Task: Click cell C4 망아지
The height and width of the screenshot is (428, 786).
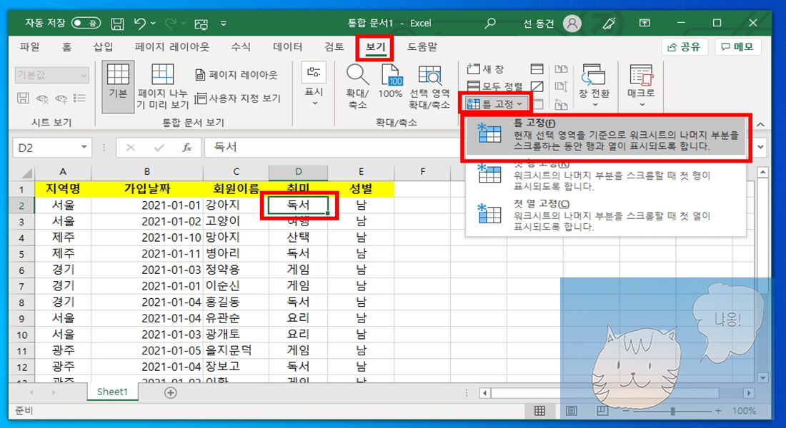Action: tap(236, 238)
